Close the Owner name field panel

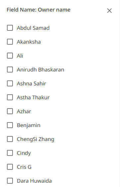[109, 11]
